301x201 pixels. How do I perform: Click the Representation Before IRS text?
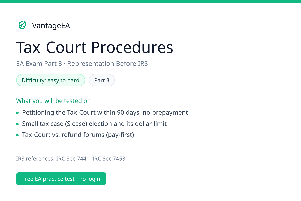[x=108, y=64]
